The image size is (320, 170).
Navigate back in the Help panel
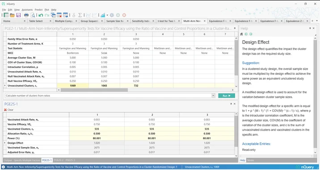point(246,34)
